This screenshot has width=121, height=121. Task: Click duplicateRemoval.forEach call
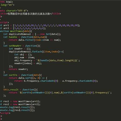point(25,52)
